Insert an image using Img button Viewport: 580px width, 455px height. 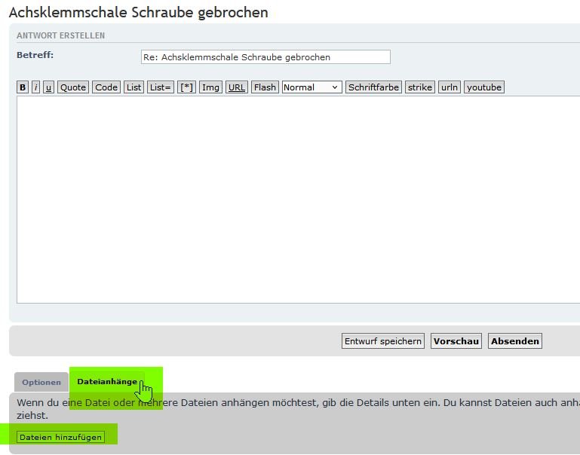point(211,87)
